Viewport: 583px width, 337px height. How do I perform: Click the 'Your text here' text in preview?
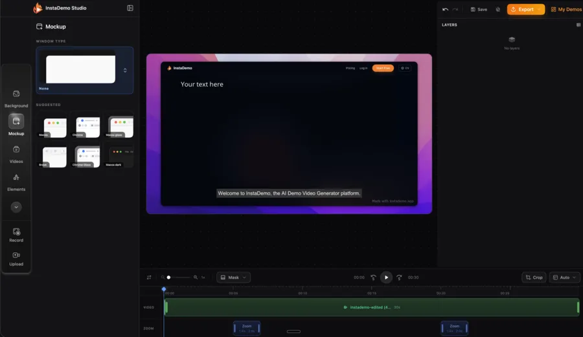pos(202,84)
